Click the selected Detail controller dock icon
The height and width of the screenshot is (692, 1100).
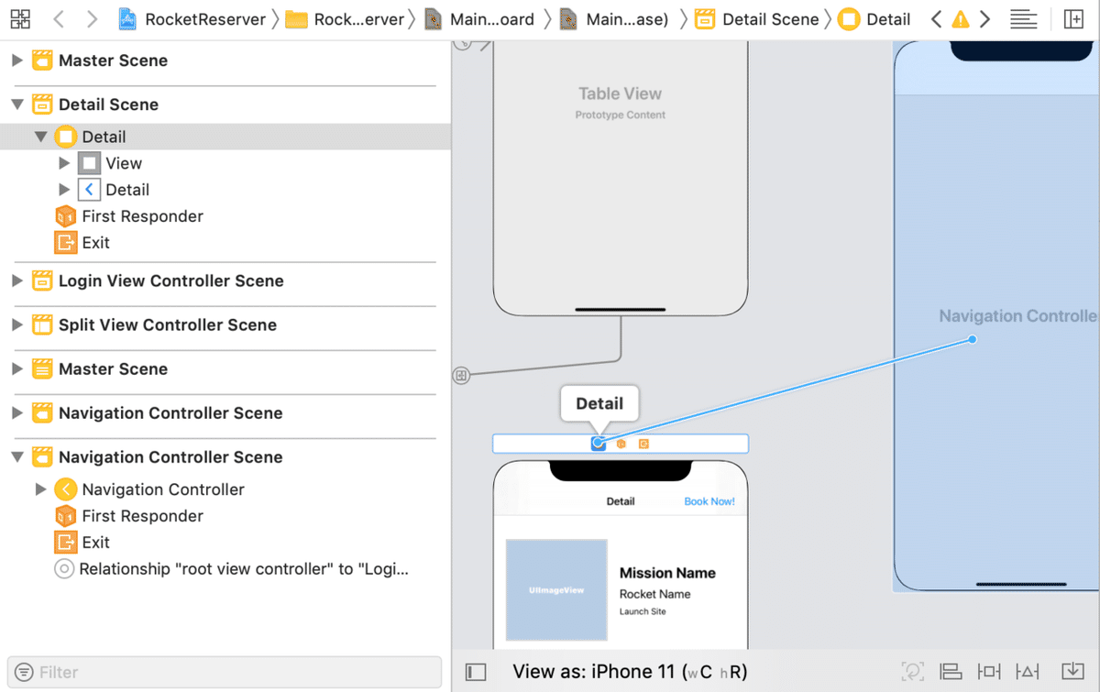[598, 444]
